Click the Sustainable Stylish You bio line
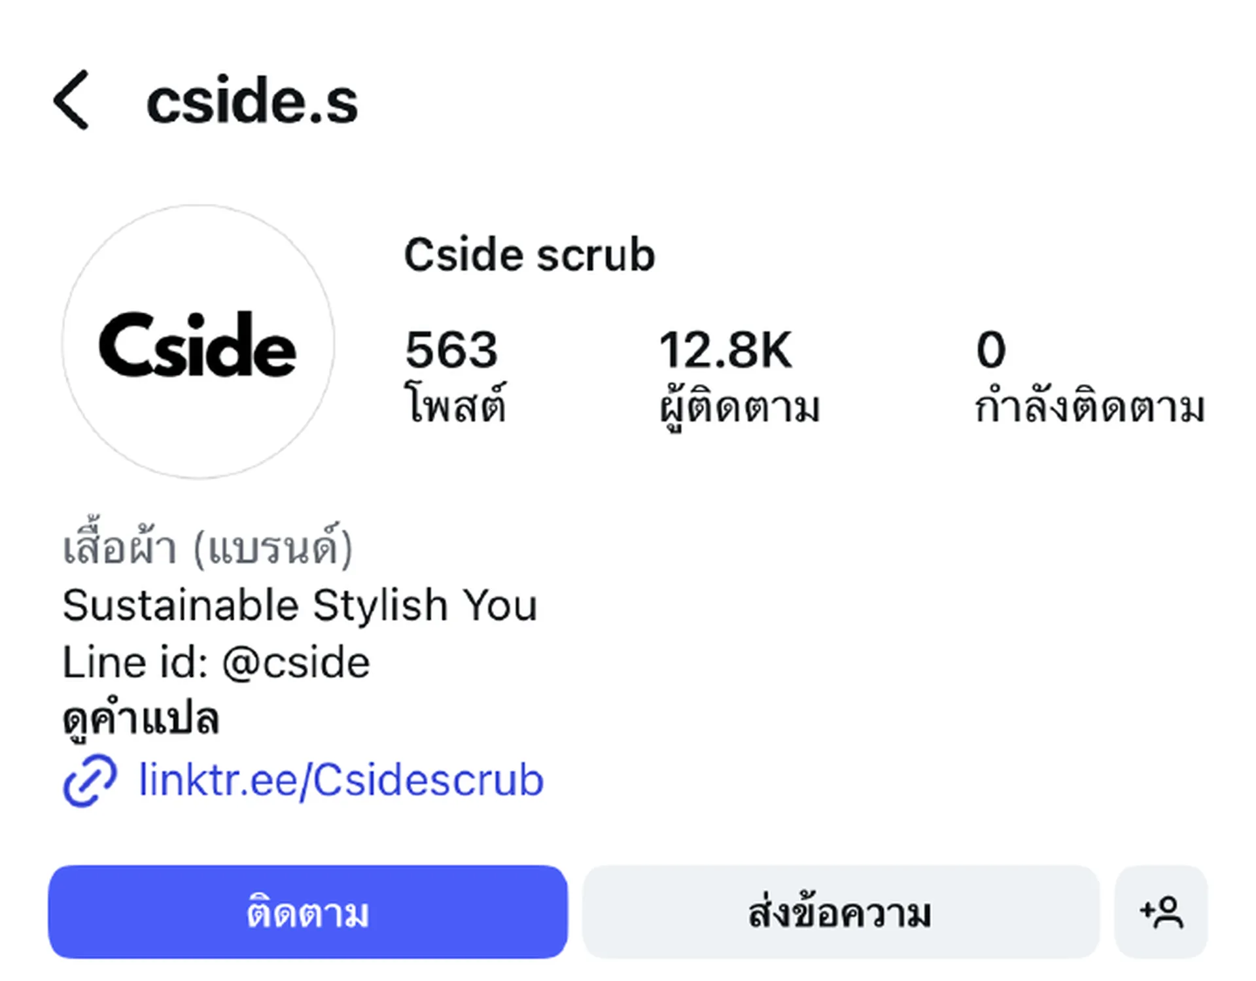Screen dimensions: 1256x981 point(300,605)
